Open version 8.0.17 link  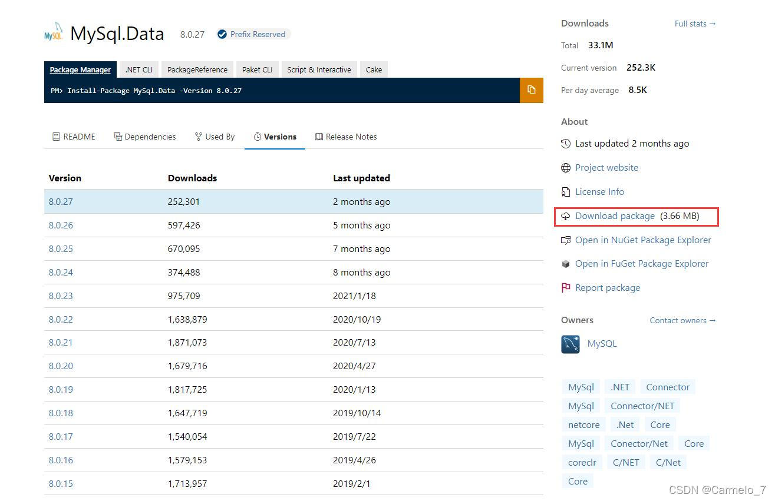61,436
